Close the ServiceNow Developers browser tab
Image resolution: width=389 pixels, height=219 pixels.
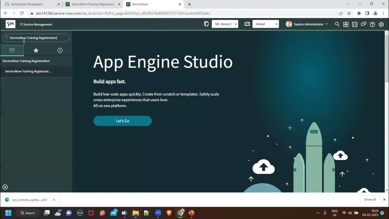pyautogui.click(x=59, y=4)
